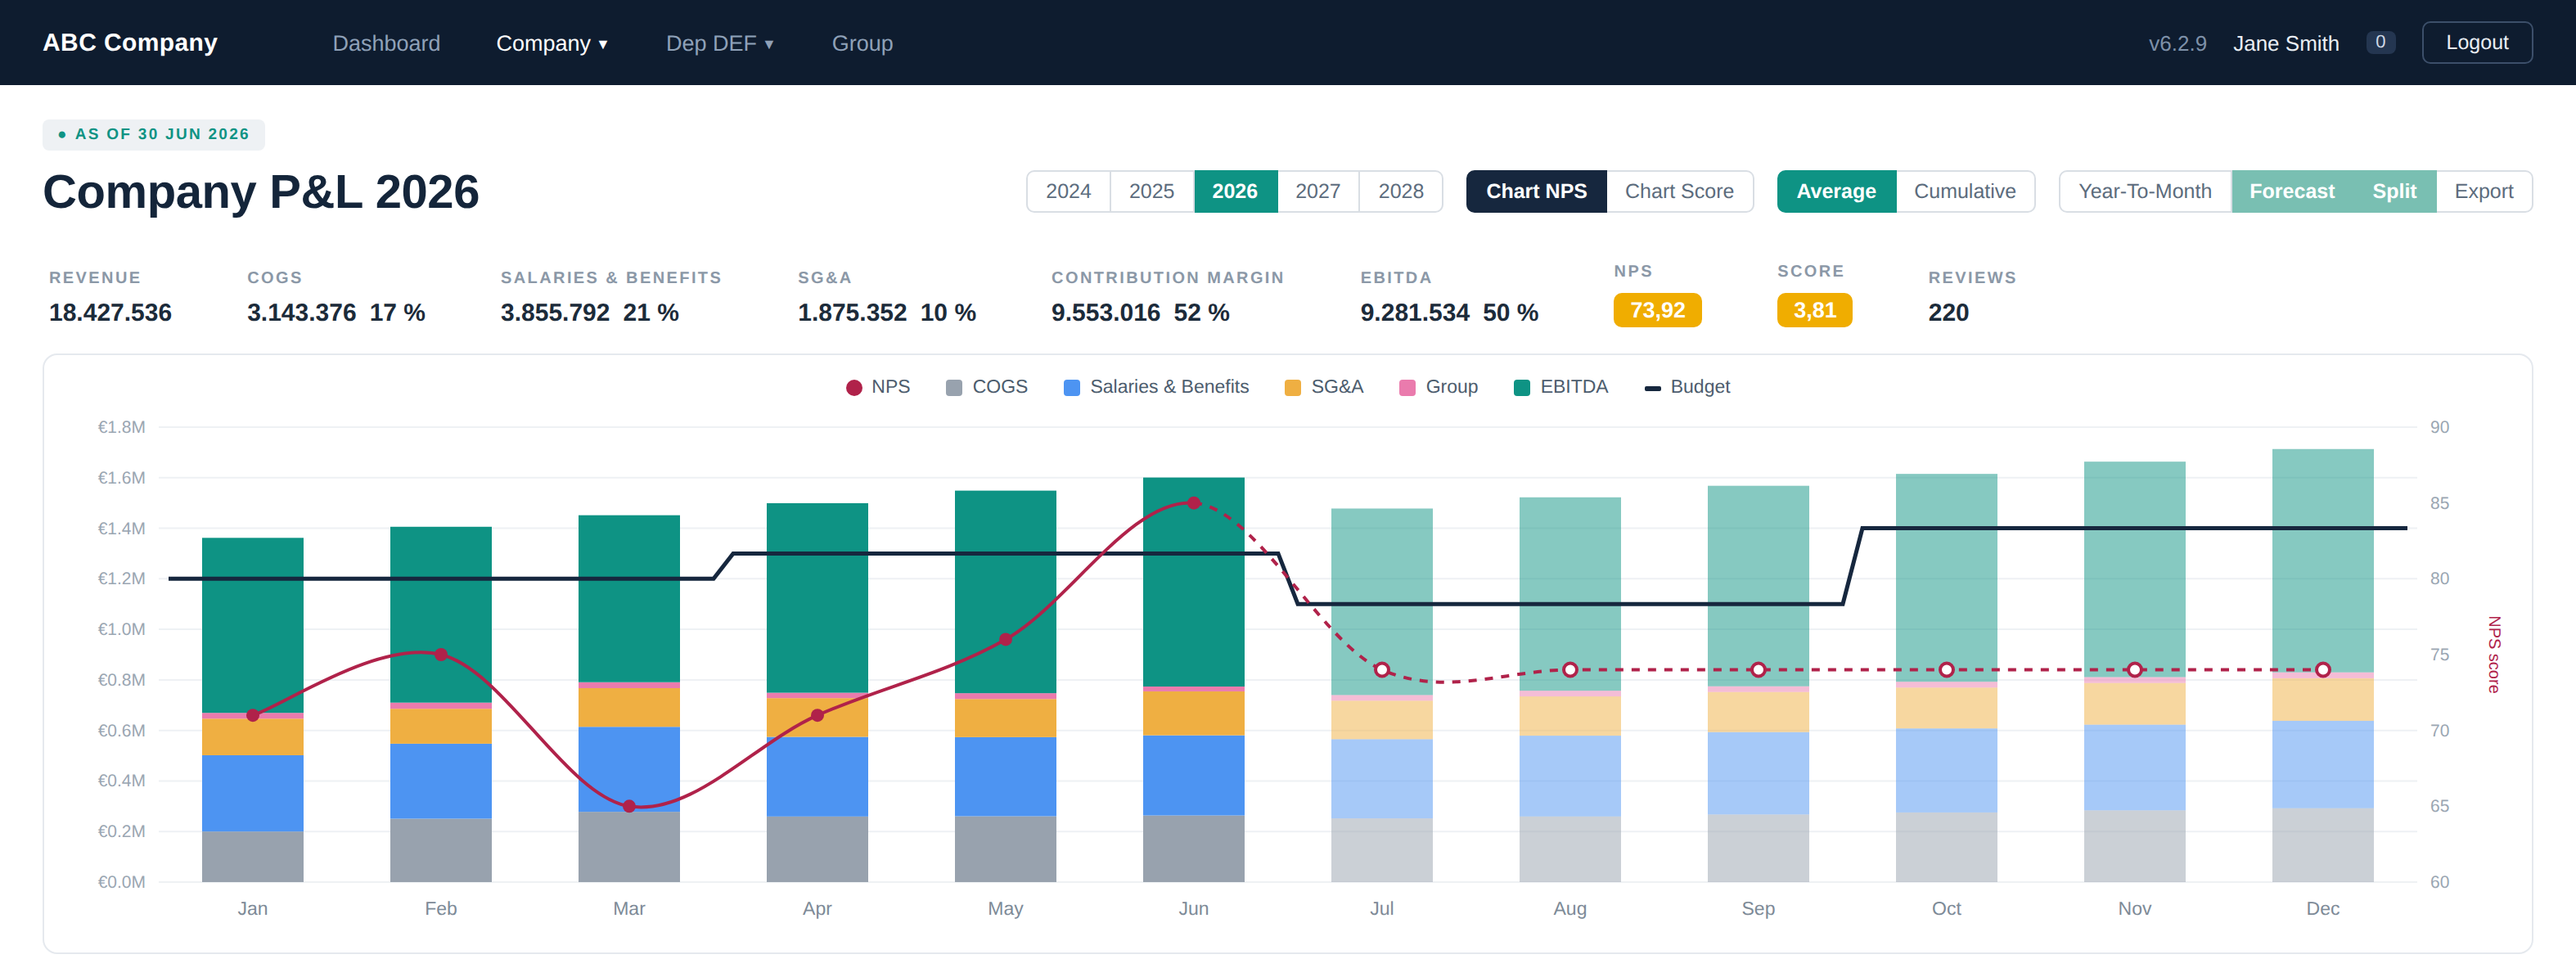Toggle Budget line in chart legend

coord(1687,387)
